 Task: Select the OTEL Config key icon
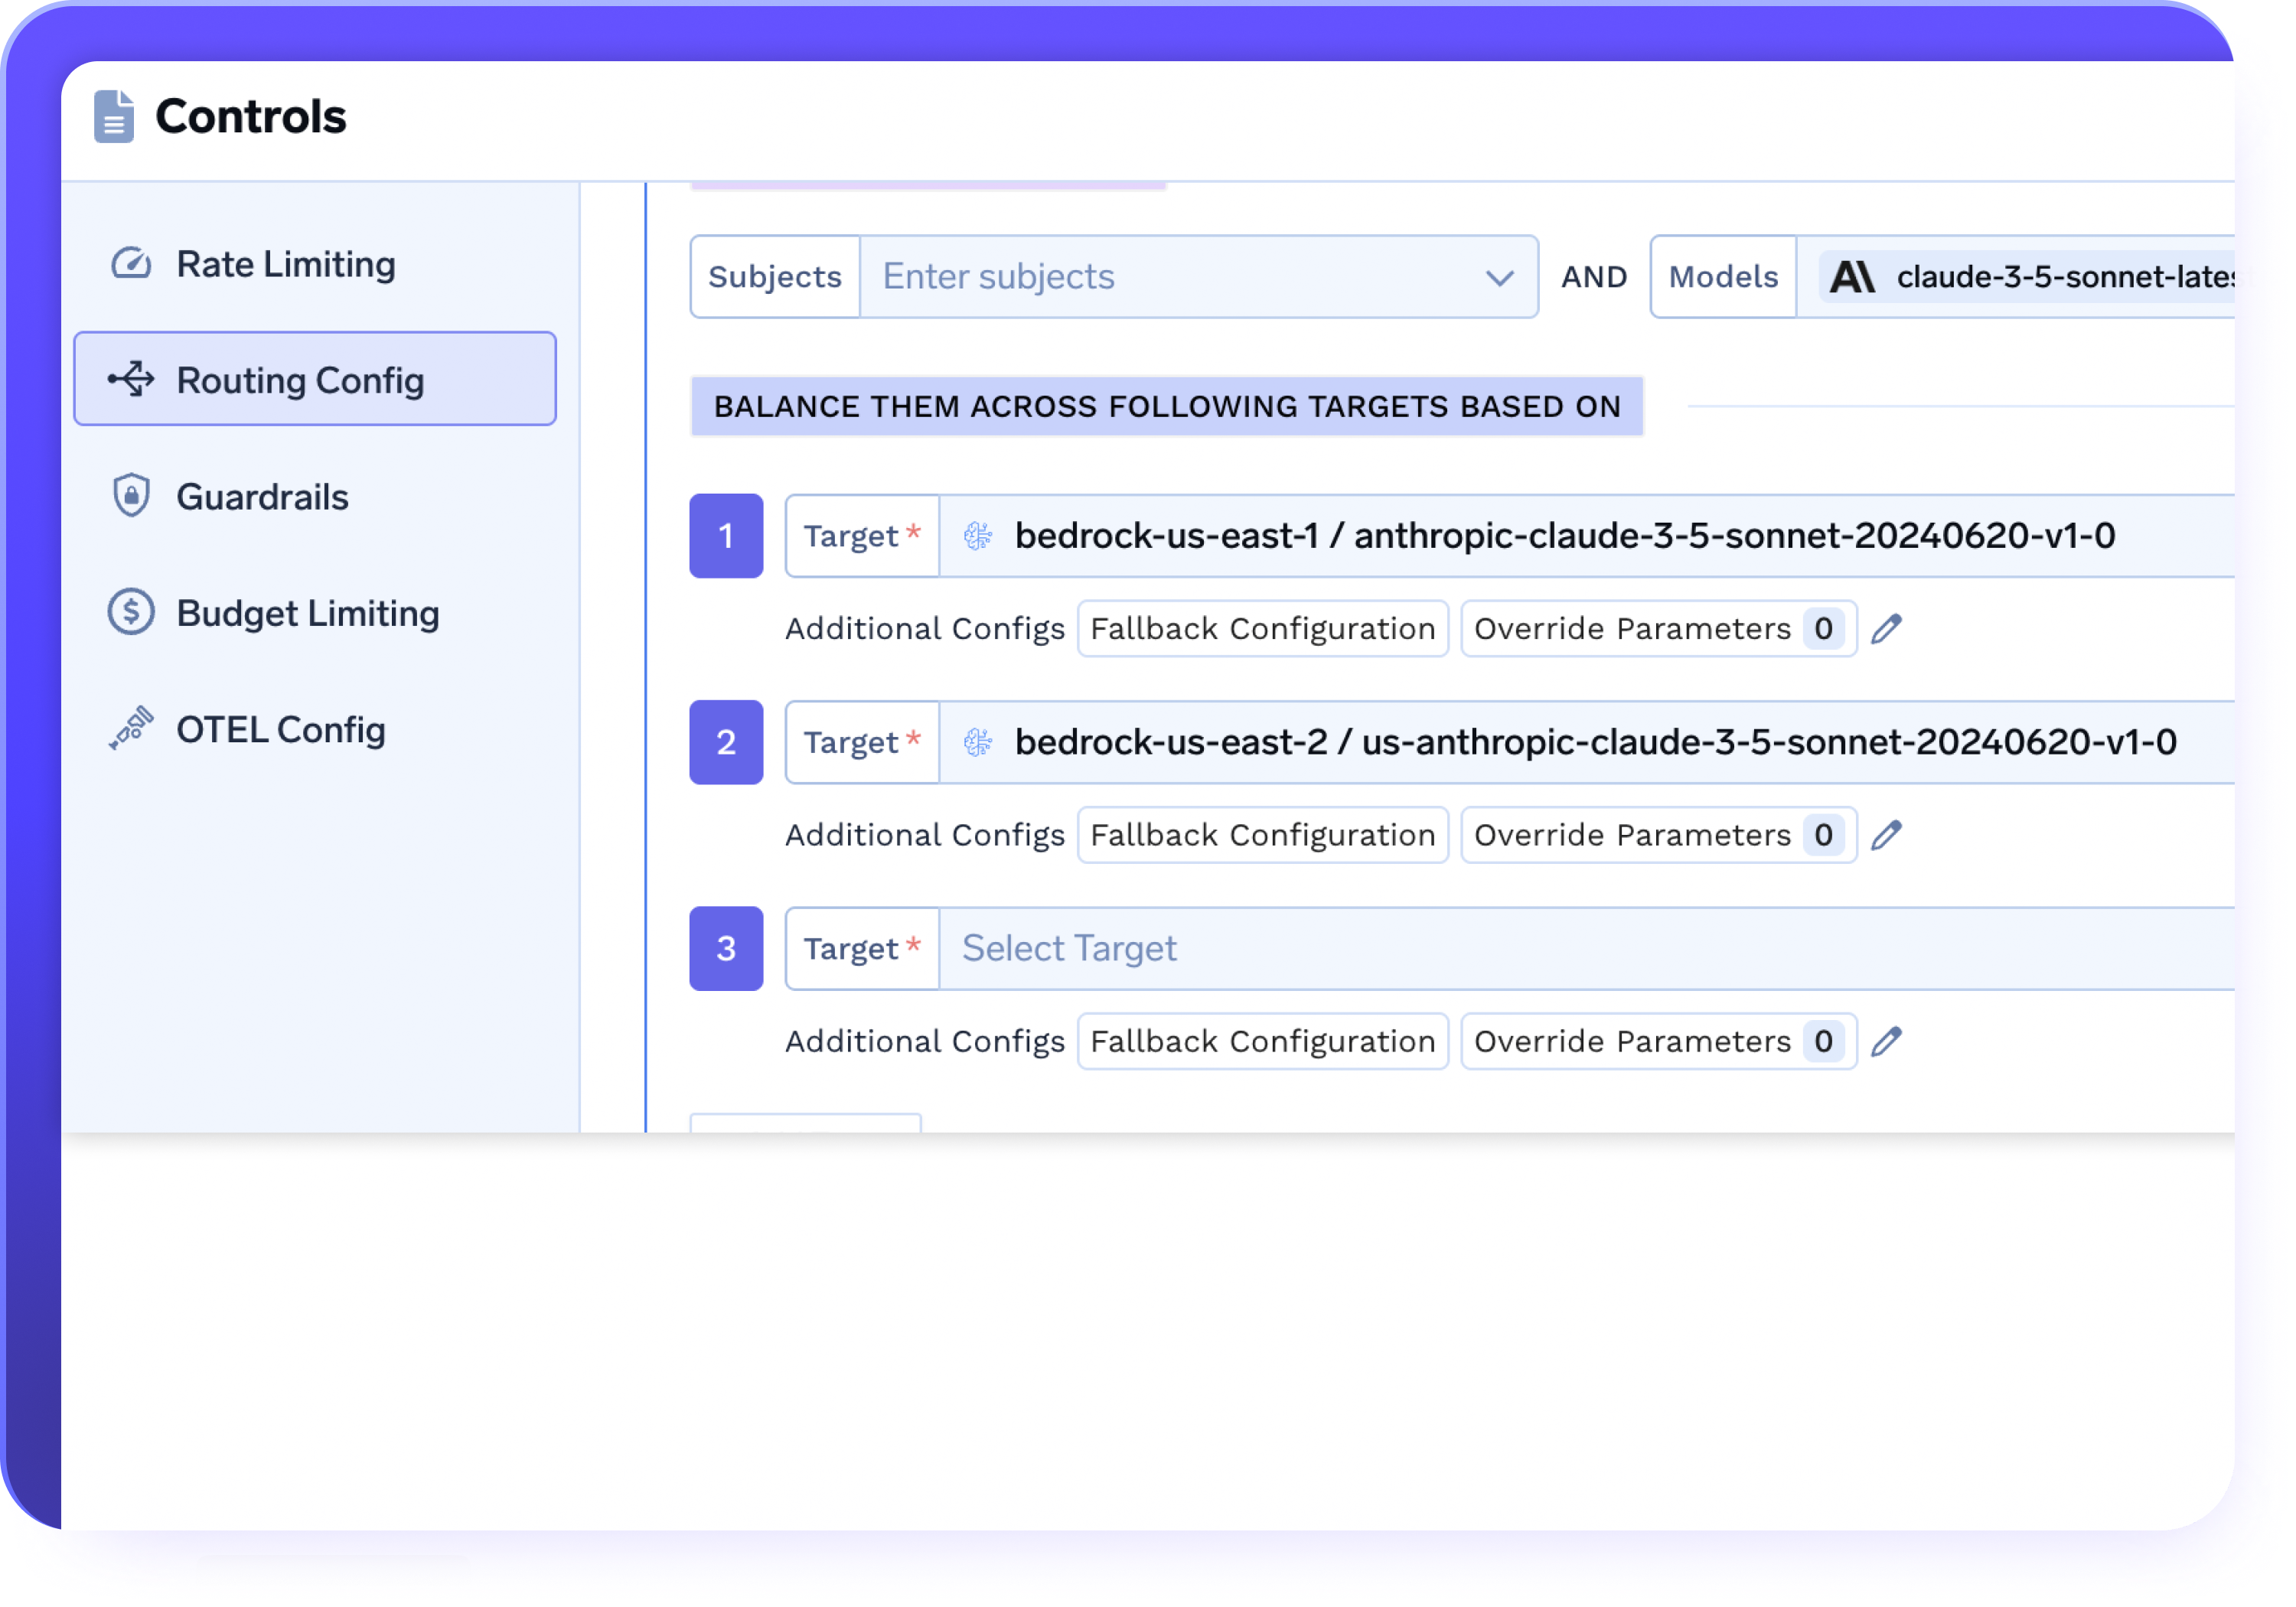(x=131, y=727)
